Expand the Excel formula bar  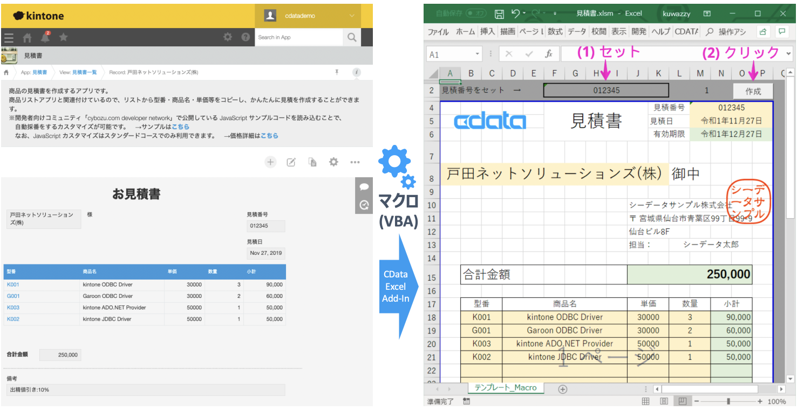(789, 54)
